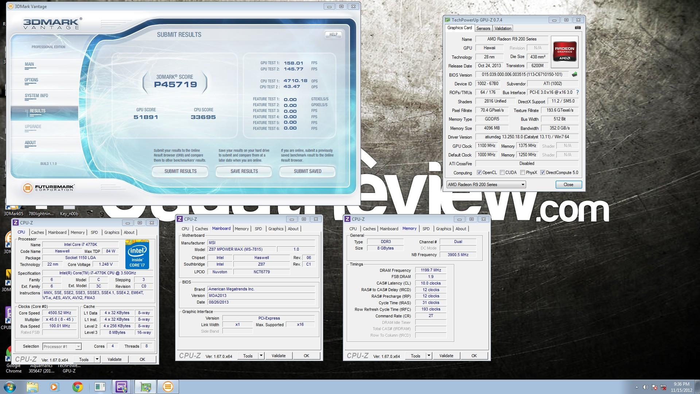Viewport: 700px width, 394px height.
Task: Click OK in CPU-Z Memory window
Action: [x=474, y=356]
